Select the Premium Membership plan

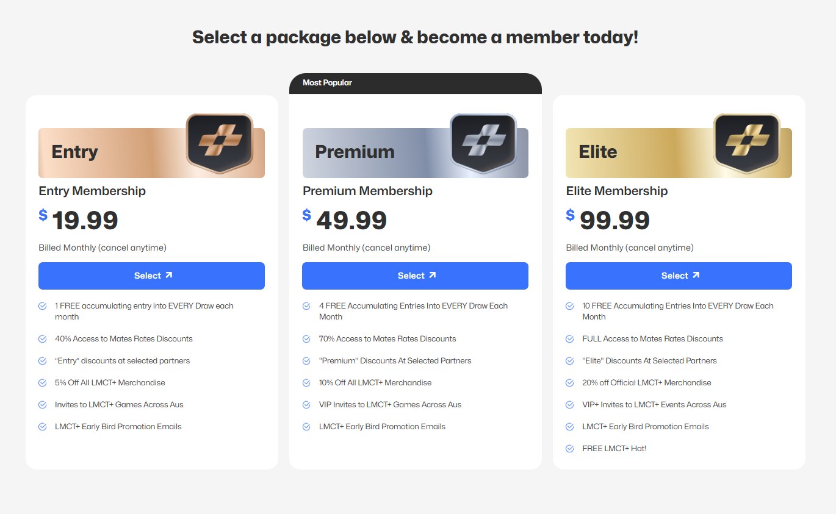point(415,275)
